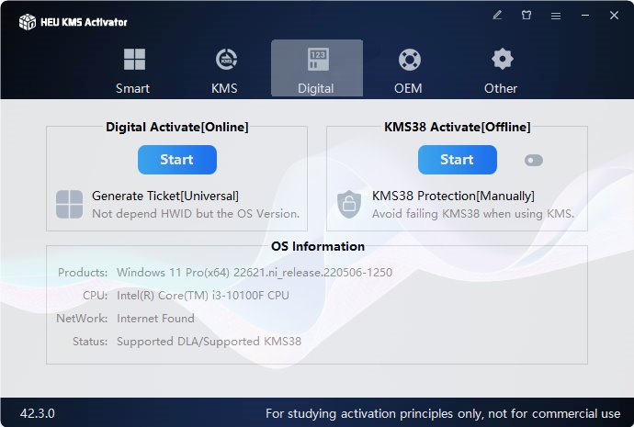
Task: Start Digital Activate online
Action: point(177,160)
